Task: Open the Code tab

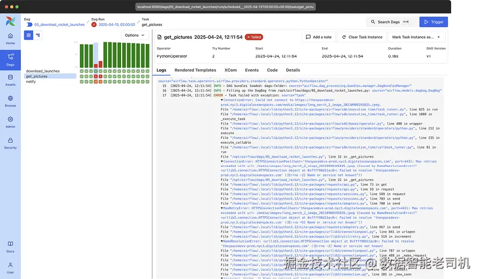Action: tap(272, 70)
